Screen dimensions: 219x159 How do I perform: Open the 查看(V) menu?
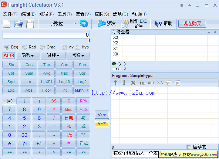pos(83,14)
